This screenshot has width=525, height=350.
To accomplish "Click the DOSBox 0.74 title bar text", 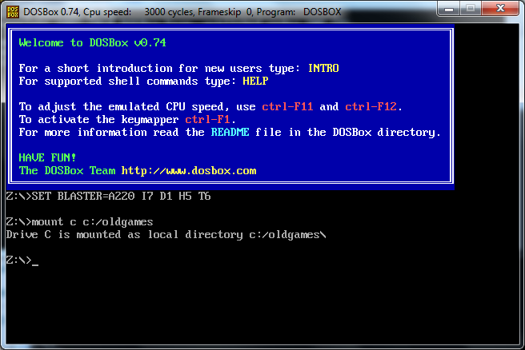I will coord(51,12).
